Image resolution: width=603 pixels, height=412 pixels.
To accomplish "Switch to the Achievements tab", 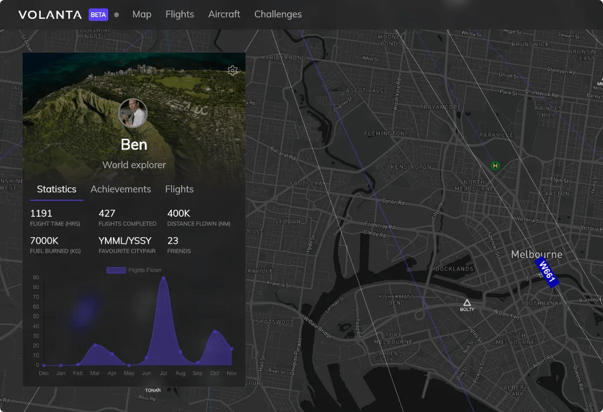I will coord(121,189).
